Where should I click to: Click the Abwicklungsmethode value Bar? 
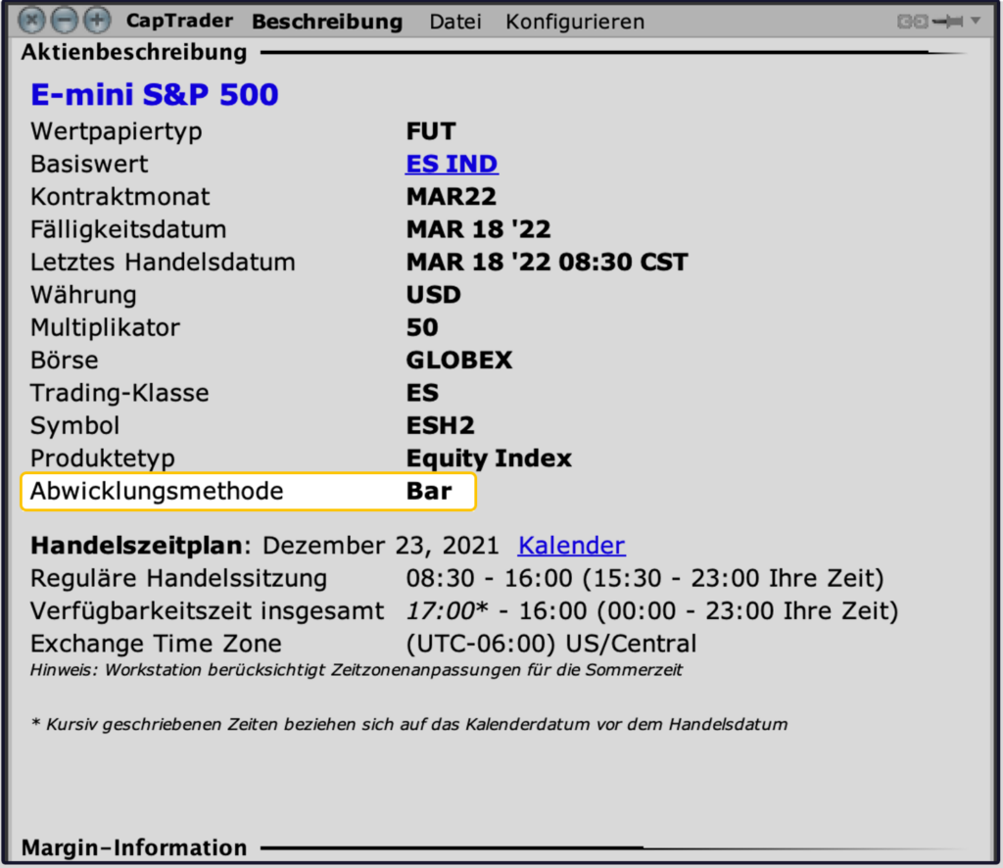pyautogui.click(x=429, y=491)
